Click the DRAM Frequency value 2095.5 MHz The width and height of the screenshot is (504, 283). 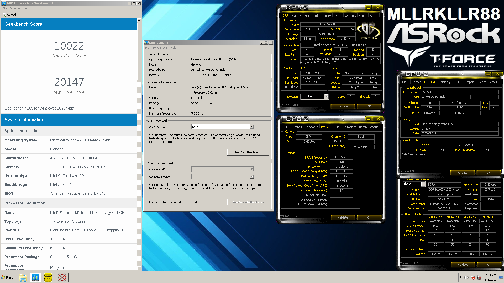tap(341, 157)
